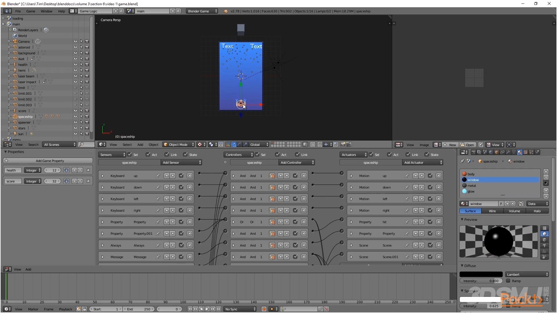Image resolution: width=557 pixels, height=313 pixels.
Task: Toggle Link checkbox in Sensors header
Action: click(x=167, y=154)
